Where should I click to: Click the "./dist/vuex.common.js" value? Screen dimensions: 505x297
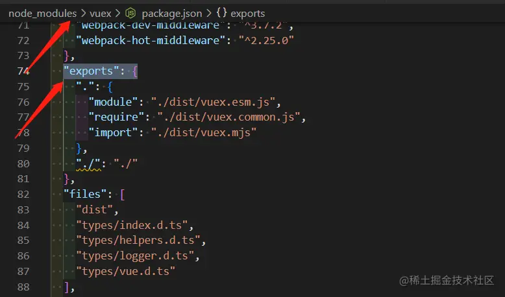[228, 117]
